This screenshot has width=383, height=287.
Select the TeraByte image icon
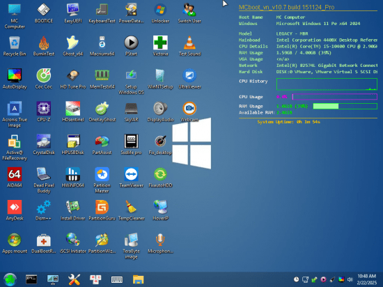click(131, 246)
